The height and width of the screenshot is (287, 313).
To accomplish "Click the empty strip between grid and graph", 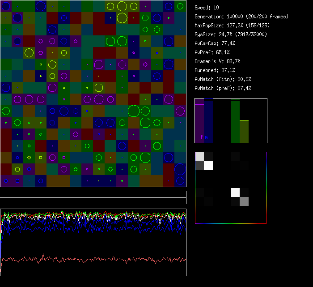I will 93,193.
